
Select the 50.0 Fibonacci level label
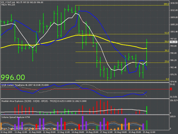pos(167,41)
